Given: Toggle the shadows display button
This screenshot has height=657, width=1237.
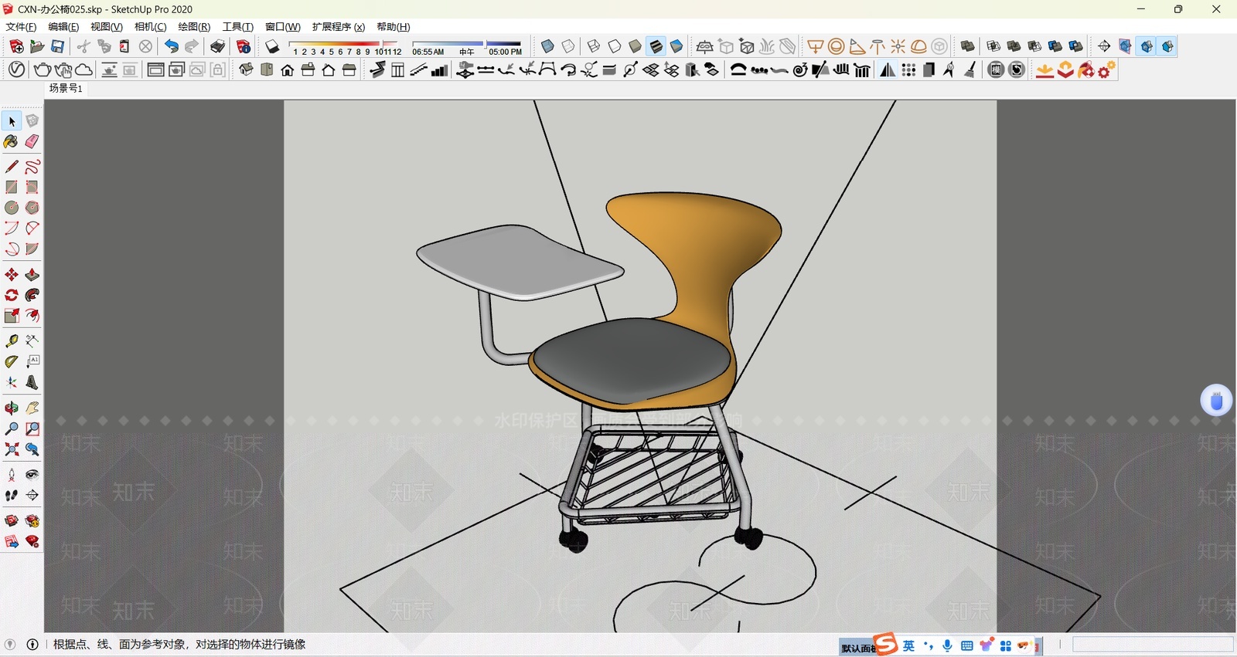Looking at the screenshot, I should point(272,46).
